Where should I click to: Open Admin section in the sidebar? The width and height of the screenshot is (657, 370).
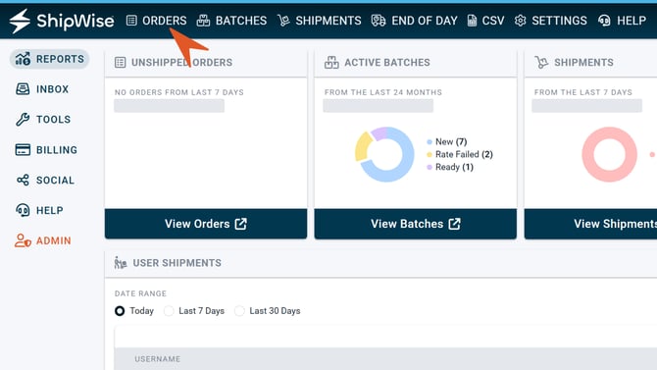click(x=43, y=240)
